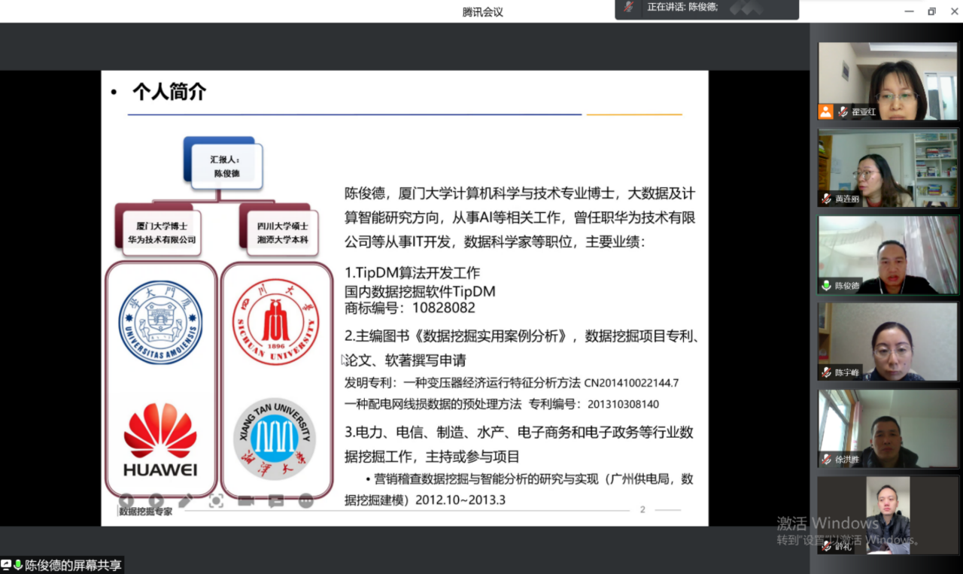The image size is (963, 574).
Task: Toggle the muted microphone icon in speaking bar
Action: point(629,7)
